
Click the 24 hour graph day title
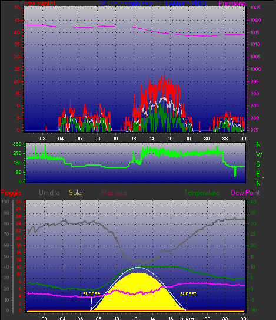pos(153,4)
